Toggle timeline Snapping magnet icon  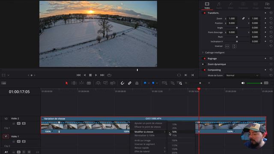122,83
